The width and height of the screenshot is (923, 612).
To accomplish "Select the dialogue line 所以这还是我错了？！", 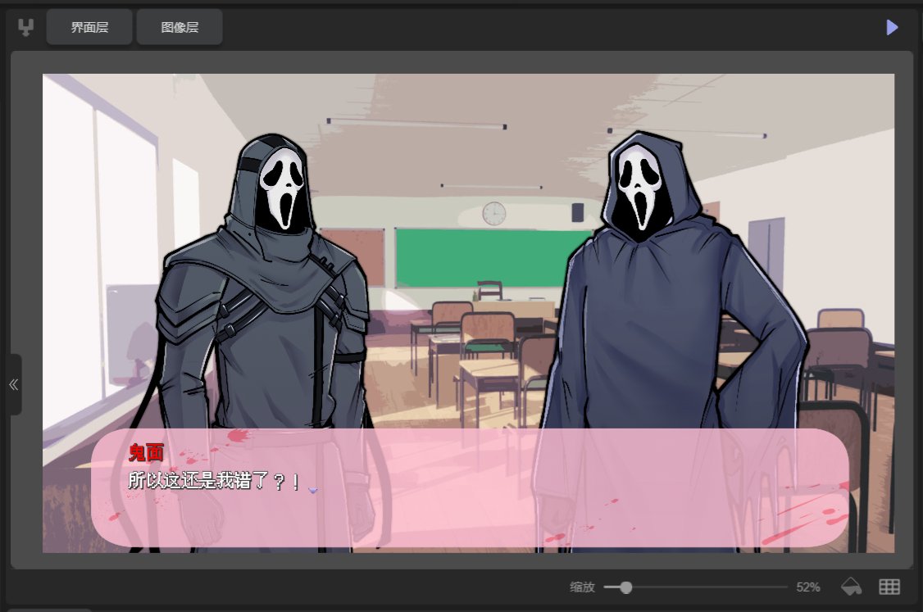I will point(215,481).
